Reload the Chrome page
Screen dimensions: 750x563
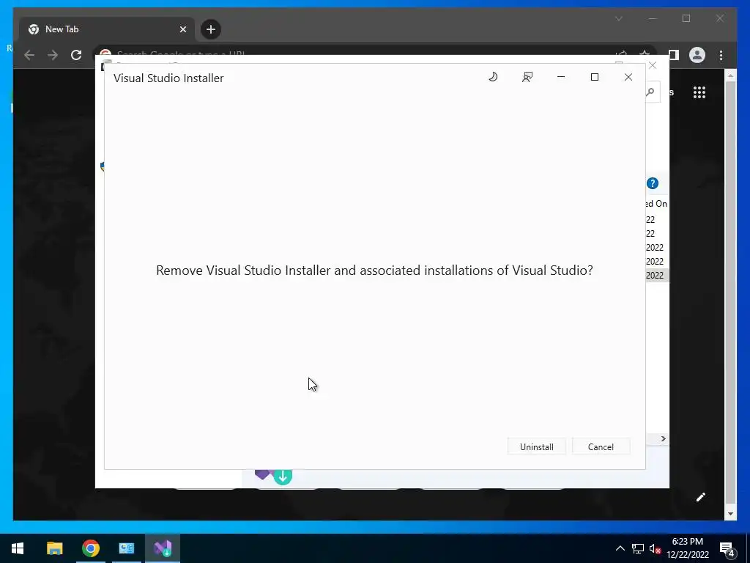(76, 55)
